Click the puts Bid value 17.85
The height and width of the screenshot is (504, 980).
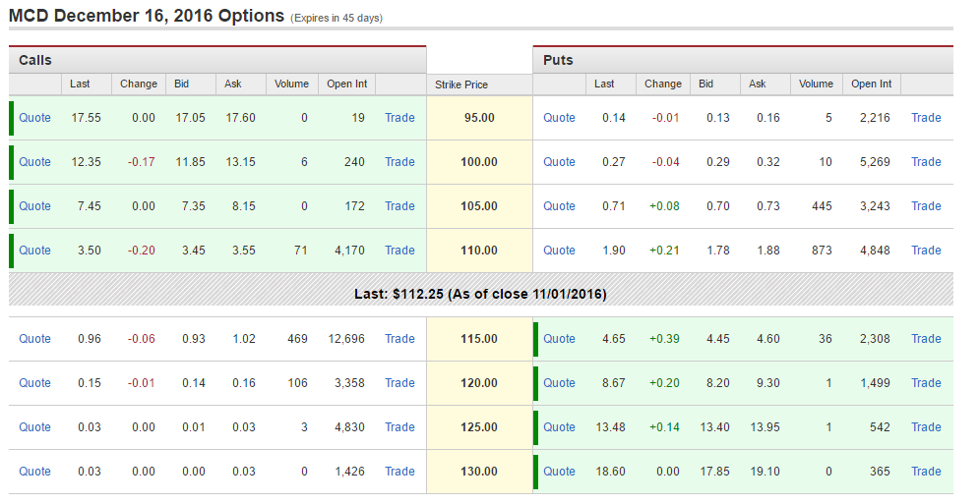coord(715,473)
